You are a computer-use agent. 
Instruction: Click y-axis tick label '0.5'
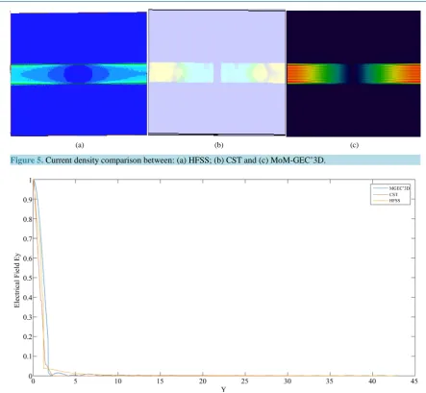click(28, 278)
